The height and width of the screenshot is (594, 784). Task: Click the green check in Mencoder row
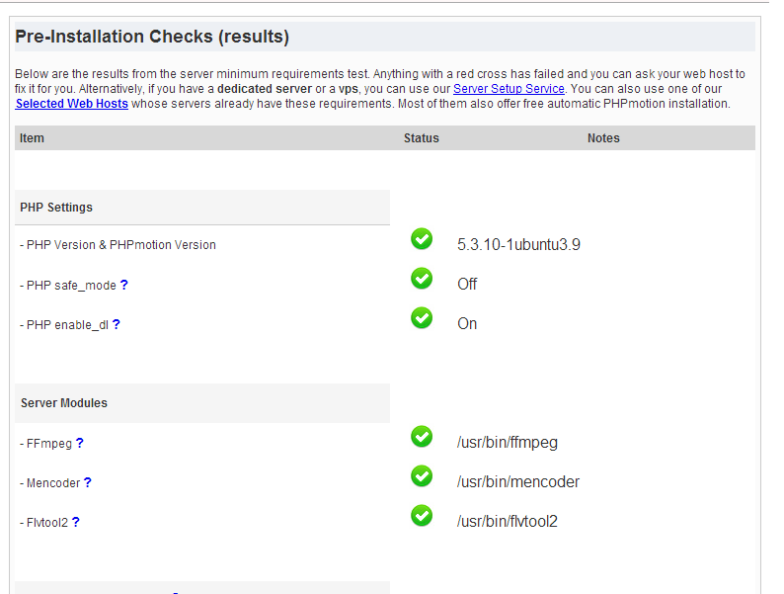pyautogui.click(x=422, y=476)
